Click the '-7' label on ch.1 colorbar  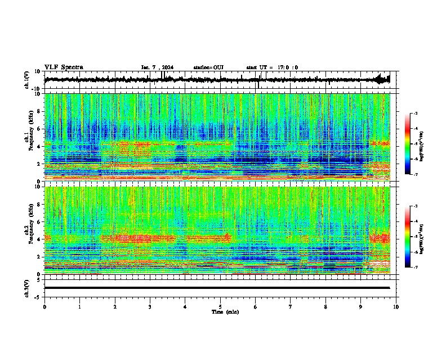415,174
